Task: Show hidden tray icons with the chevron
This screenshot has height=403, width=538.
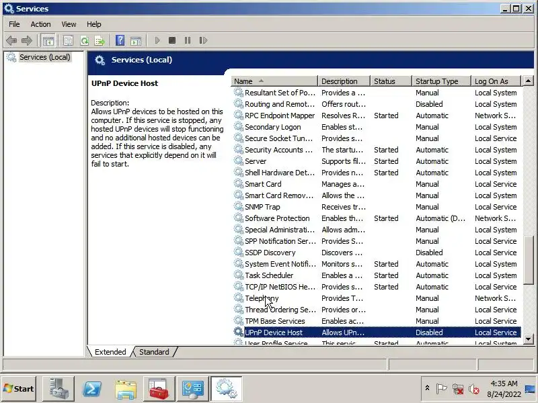Action: click(x=427, y=388)
